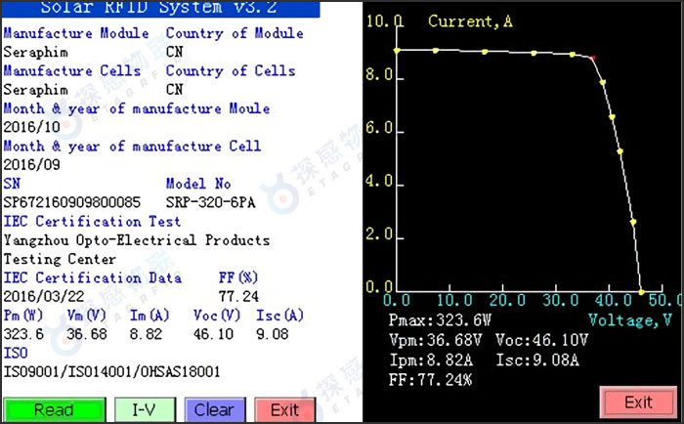Click the 8.0 tick label on current axis
The image size is (684, 424).
click(x=379, y=74)
